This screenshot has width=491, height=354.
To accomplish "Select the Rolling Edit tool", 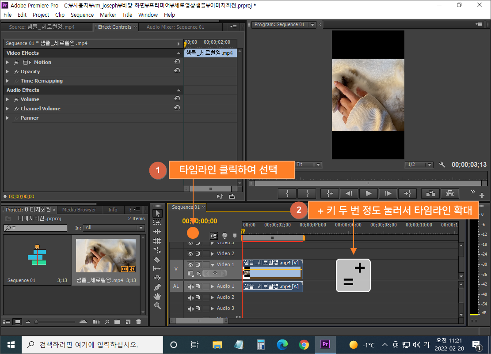I will (x=157, y=241).
